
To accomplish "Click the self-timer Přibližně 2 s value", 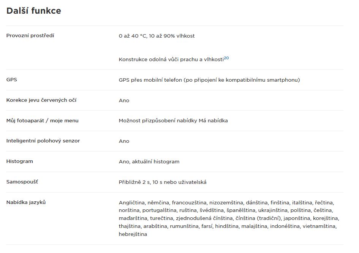I will [x=163, y=182].
